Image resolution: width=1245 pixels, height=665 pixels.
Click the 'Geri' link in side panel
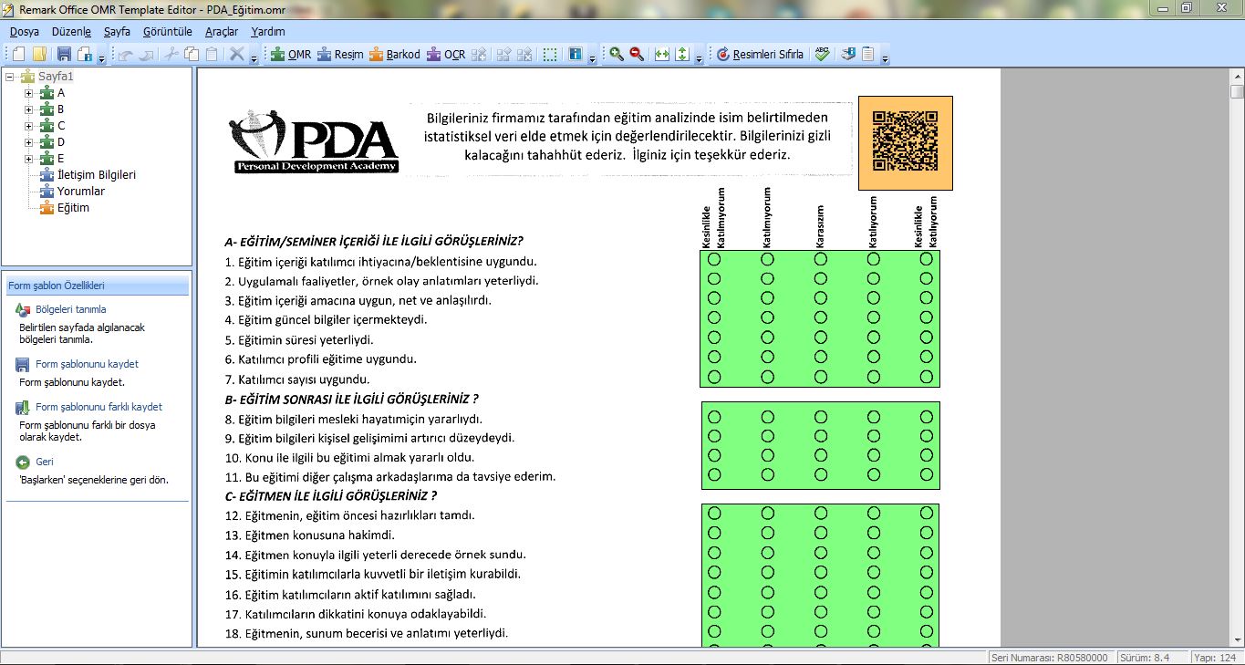pyautogui.click(x=44, y=462)
